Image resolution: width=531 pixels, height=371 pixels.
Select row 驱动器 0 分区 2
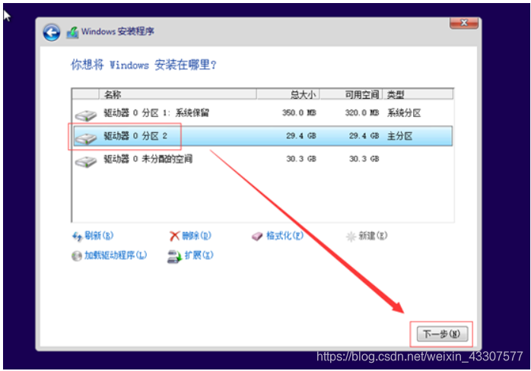[x=262, y=136]
